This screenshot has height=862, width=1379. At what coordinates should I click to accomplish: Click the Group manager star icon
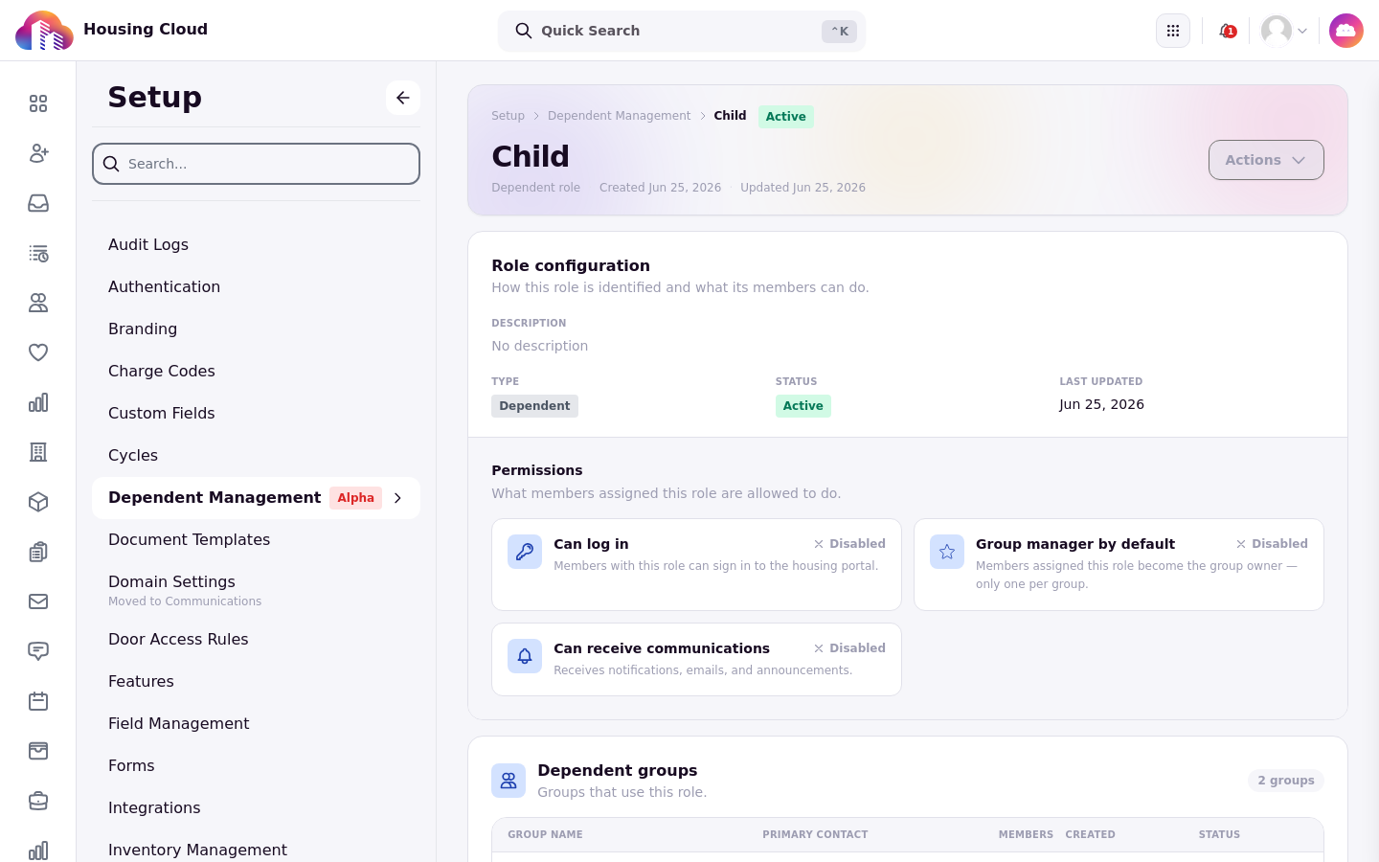point(947,552)
